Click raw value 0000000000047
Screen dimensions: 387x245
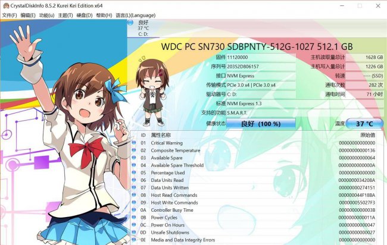357,225
